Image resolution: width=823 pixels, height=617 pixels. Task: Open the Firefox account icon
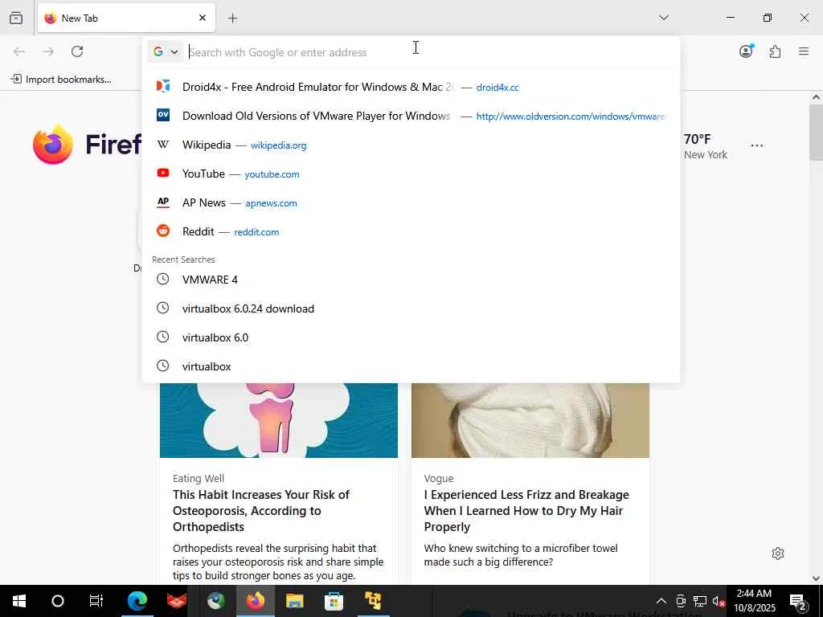tap(746, 51)
